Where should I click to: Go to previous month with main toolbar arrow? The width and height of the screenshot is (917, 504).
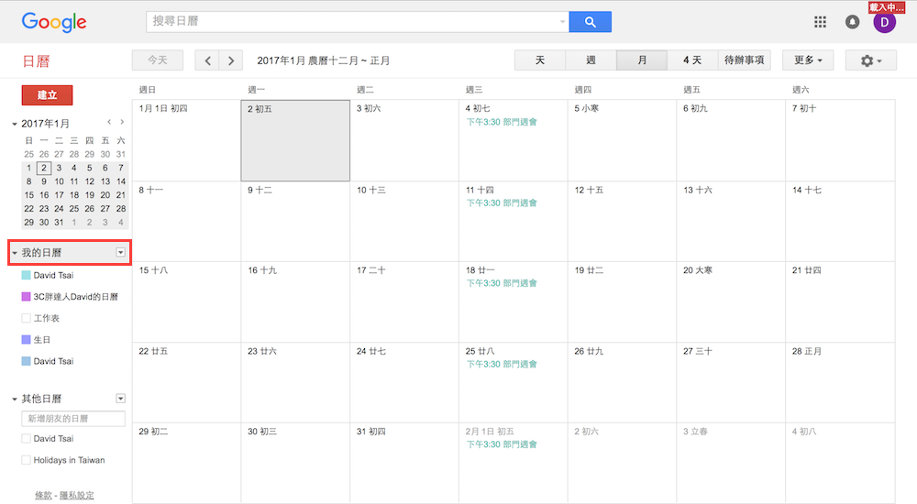click(208, 60)
